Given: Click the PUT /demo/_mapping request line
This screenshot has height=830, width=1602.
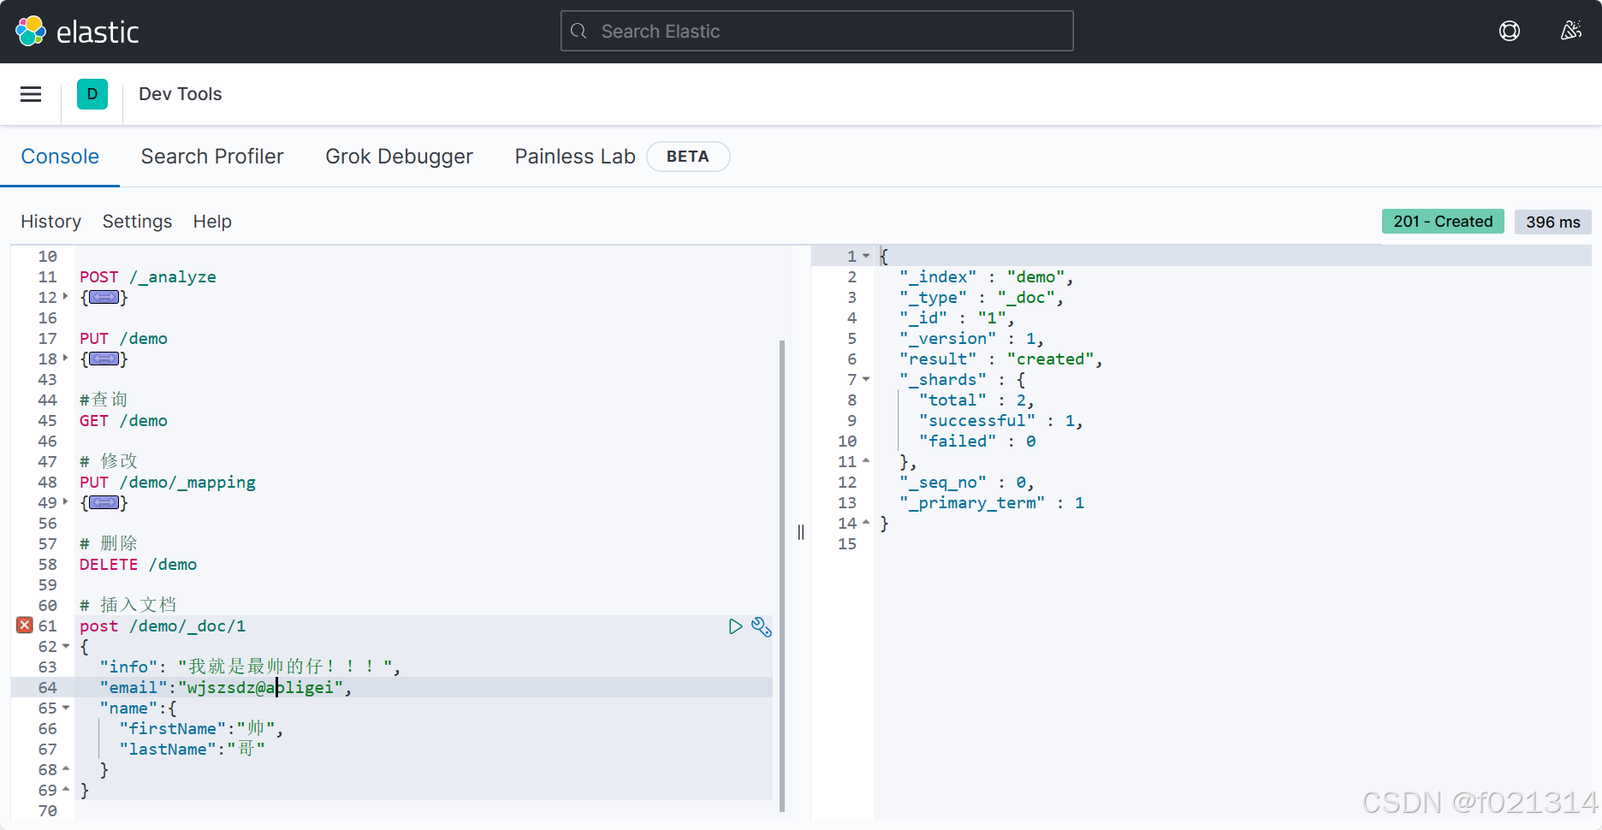Looking at the screenshot, I should [x=168, y=483].
